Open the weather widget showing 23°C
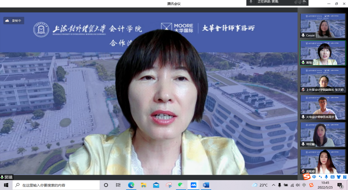 [260, 185]
